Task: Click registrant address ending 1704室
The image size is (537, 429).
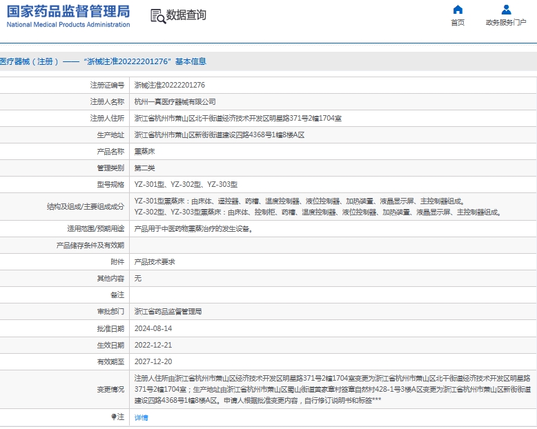Action: point(237,119)
